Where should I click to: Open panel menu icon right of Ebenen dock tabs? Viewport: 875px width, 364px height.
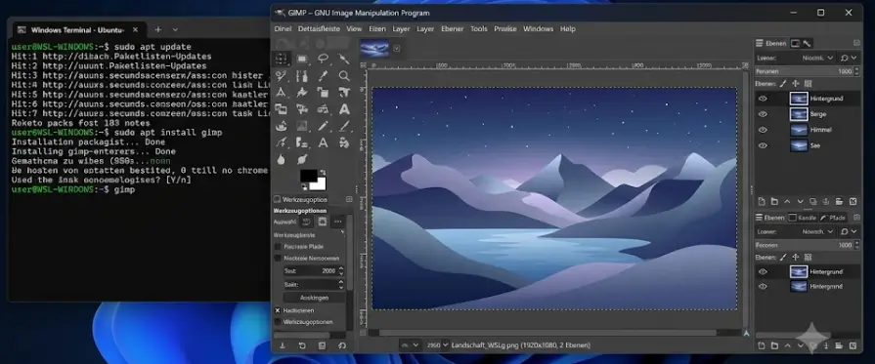coord(857,43)
